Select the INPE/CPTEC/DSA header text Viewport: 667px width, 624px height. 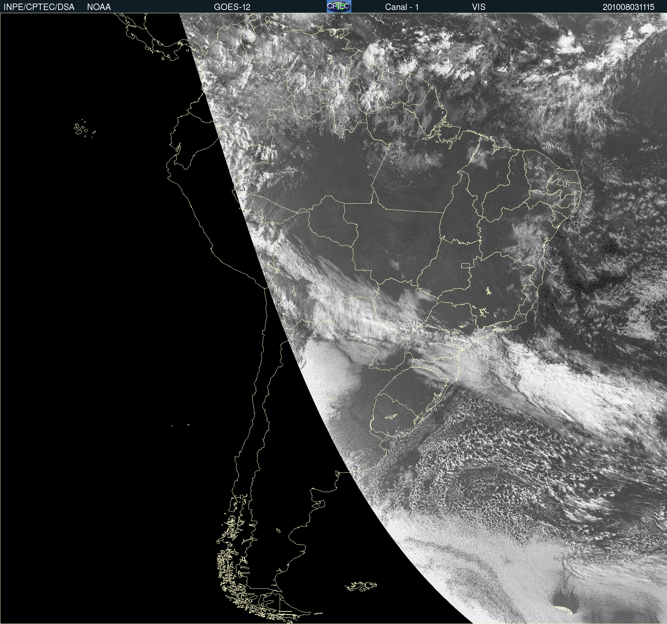[x=39, y=7]
